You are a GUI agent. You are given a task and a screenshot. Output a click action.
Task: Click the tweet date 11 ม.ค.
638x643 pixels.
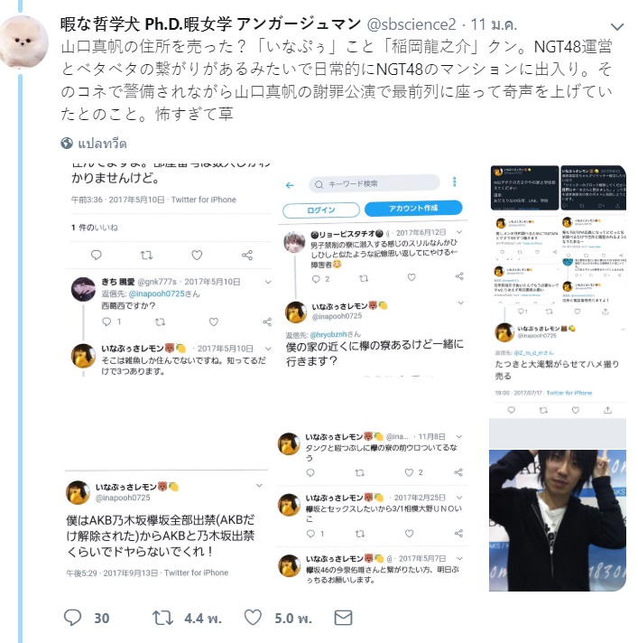[494, 24]
